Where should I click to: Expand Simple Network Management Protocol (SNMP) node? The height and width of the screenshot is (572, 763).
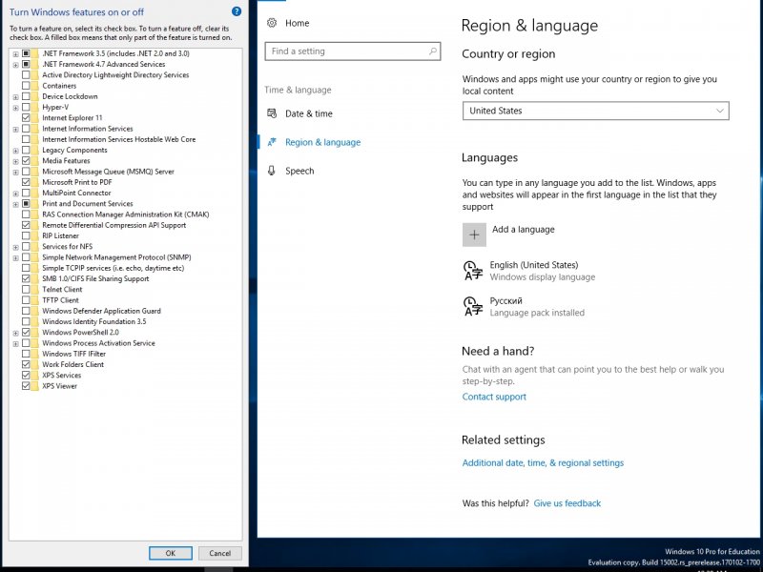[15, 257]
